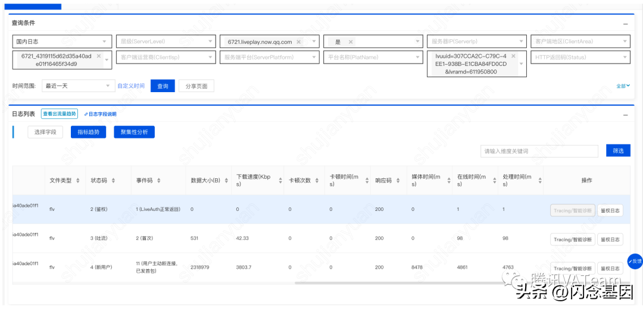Clear the 是 selection tag
The image size is (643, 309).
[351, 42]
